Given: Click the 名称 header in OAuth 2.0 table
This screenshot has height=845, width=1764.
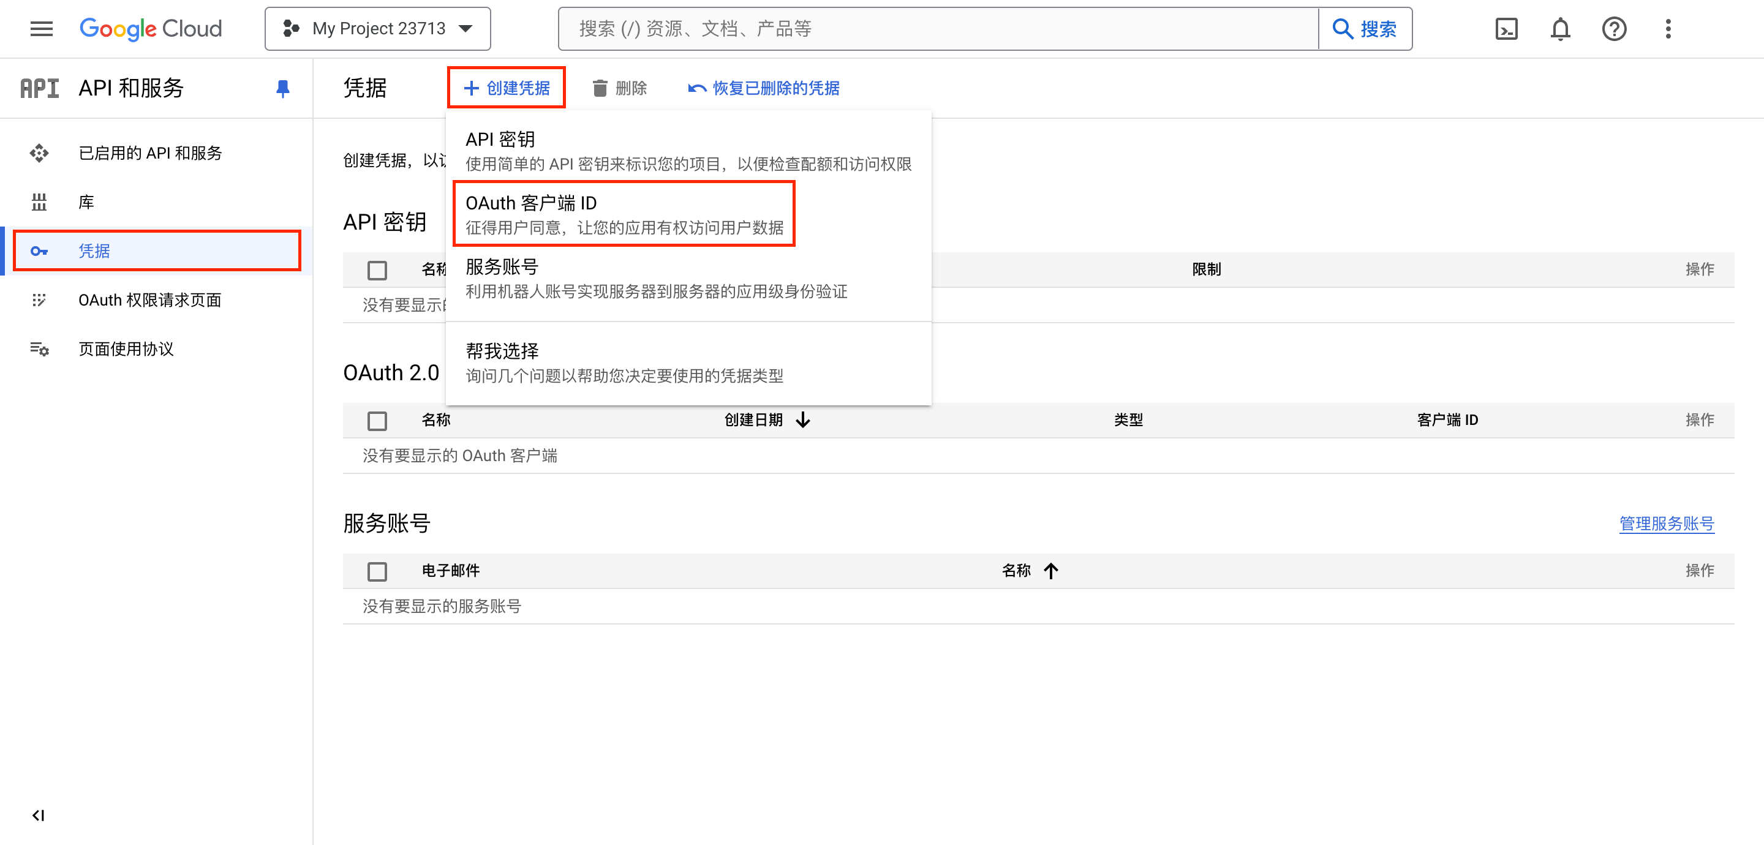Looking at the screenshot, I should pyautogui.click(x=435, y=420).
